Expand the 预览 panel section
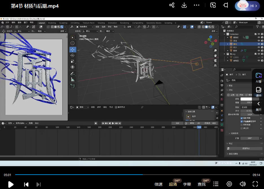 (228, 86)
